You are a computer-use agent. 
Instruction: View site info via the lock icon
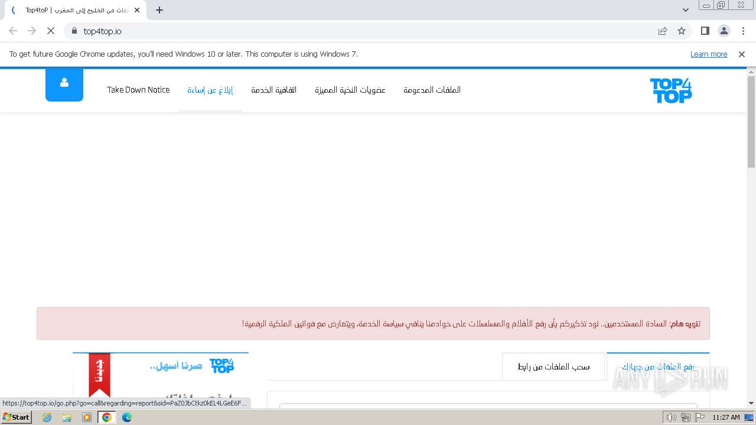coord(74,31)
